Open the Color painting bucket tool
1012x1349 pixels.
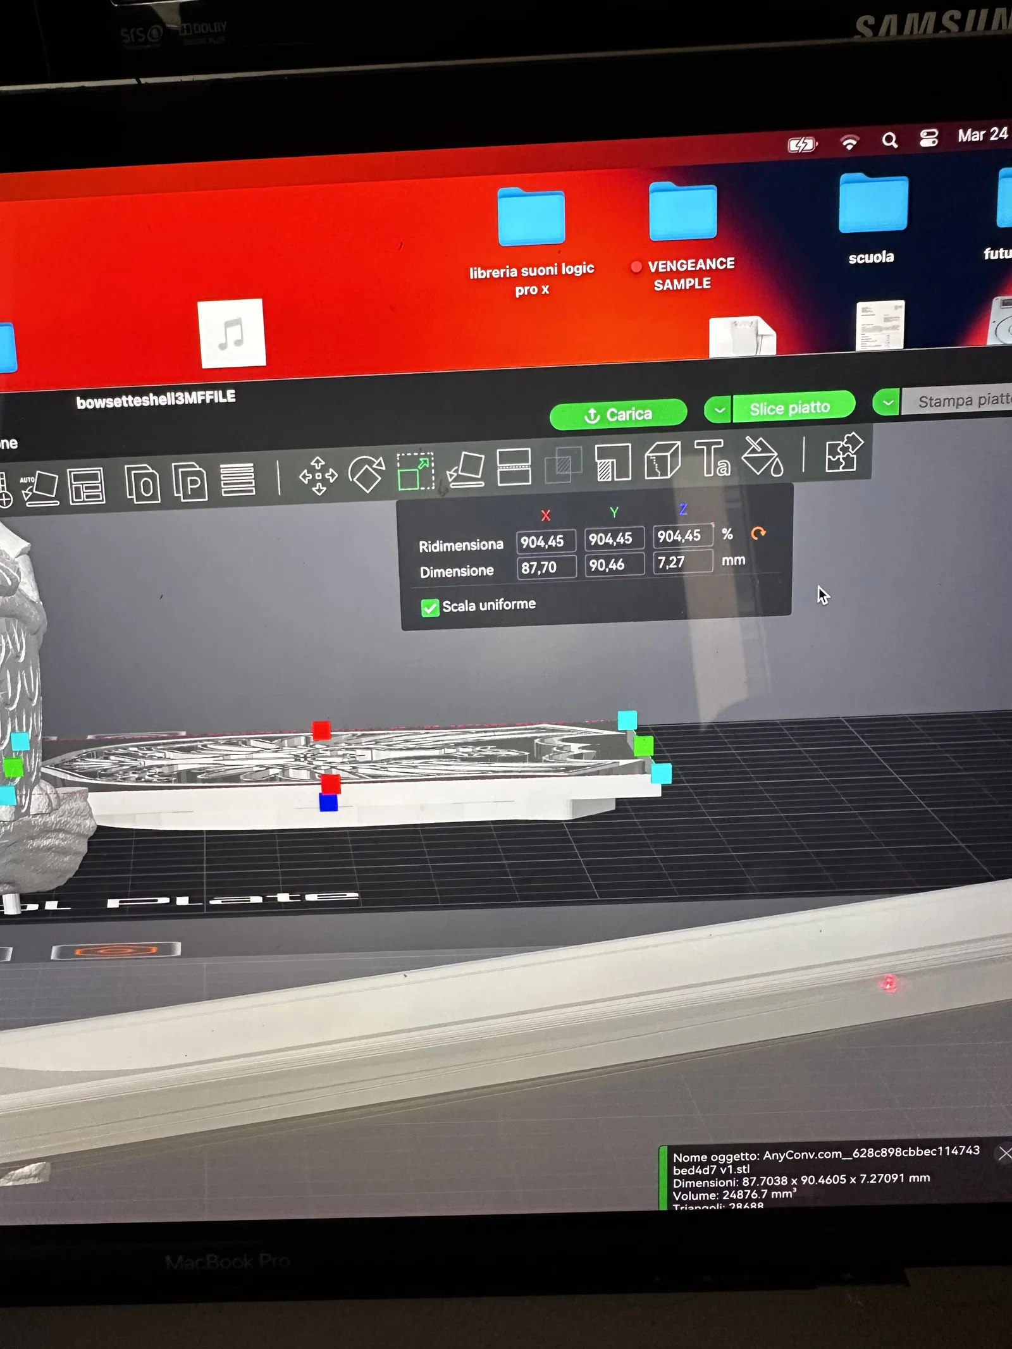coord(762,456)
